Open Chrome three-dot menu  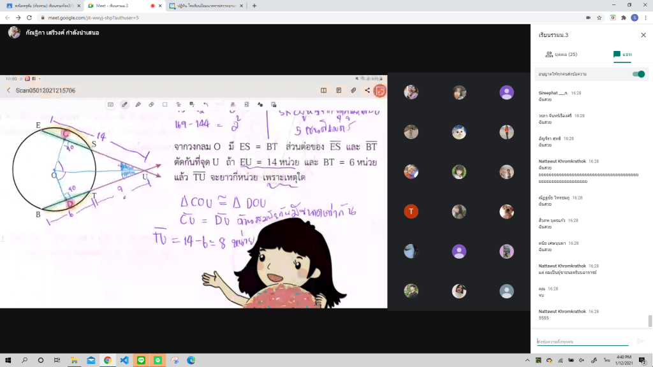645,18
